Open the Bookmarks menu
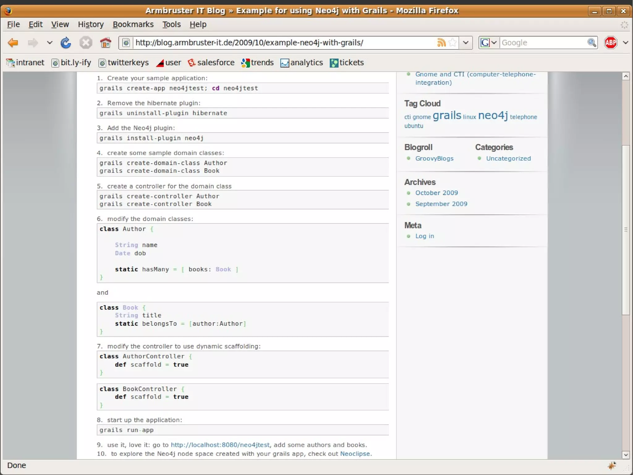 pyautogui.click(x=133, y=24)
